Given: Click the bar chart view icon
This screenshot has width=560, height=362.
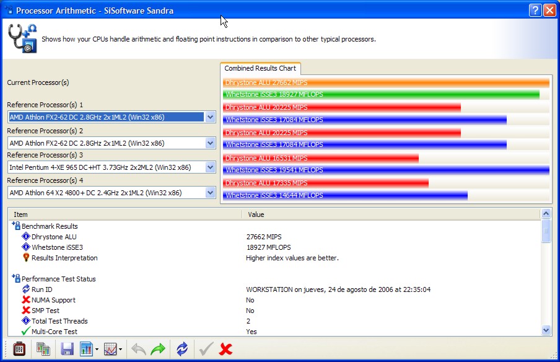Looking at the screenshot, I should tap(86, 349).
